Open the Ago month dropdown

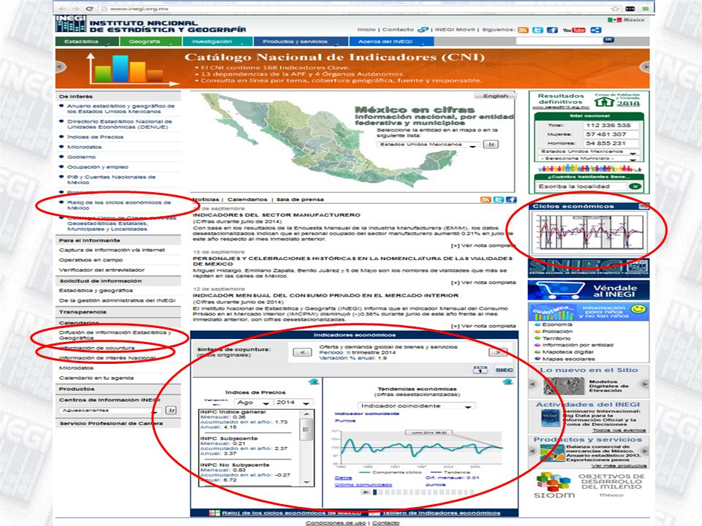click(x=252, y=403)
